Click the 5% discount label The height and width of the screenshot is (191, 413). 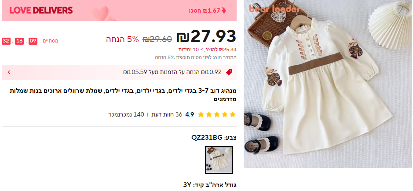click(x=122, y=39)
